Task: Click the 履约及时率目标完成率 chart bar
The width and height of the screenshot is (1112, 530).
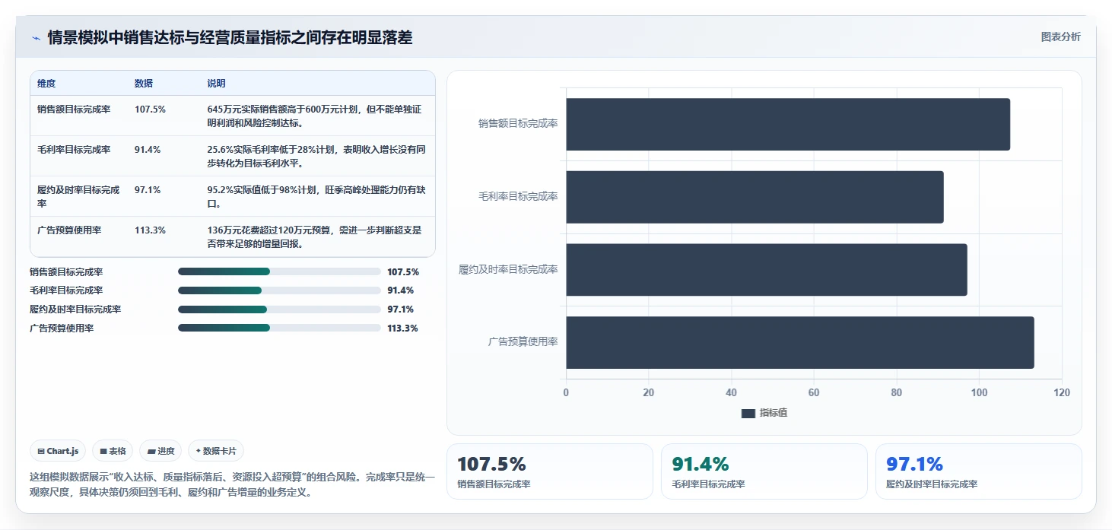Action: (767, 270)
